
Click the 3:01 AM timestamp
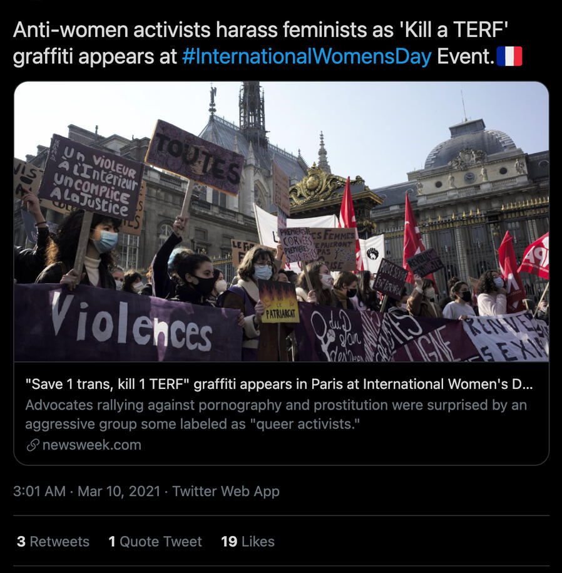click(x=39, y=491)
